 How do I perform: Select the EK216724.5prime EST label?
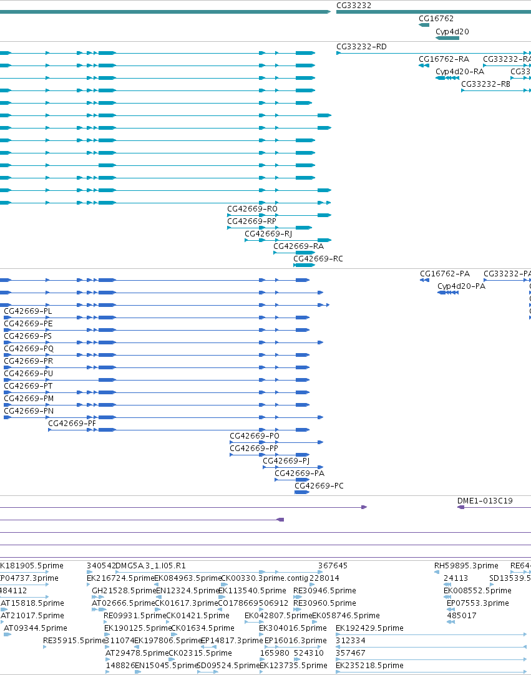(x=120, y=578)
